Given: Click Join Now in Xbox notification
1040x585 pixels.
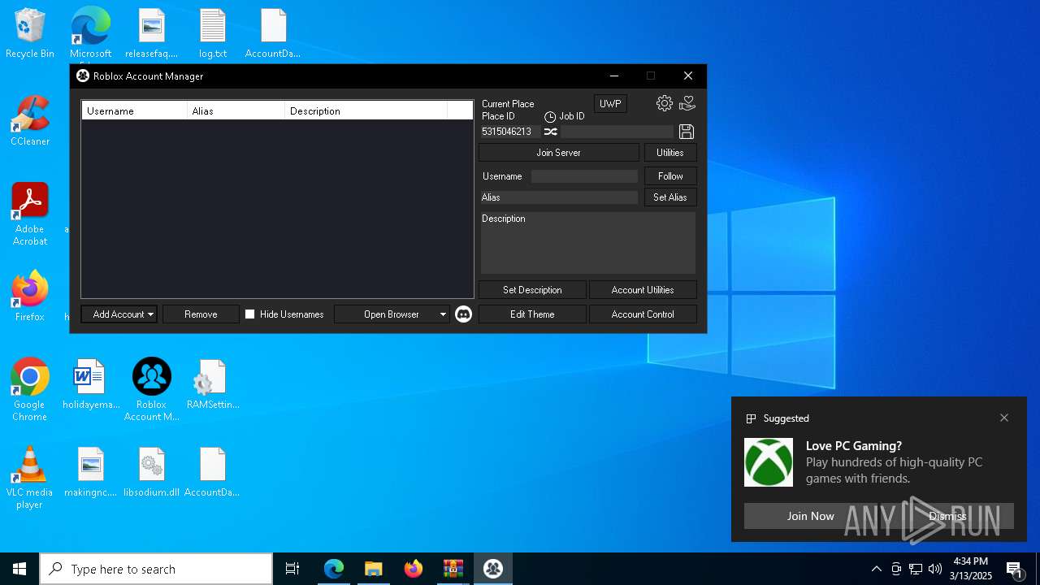Looking at the screenshot, I should coord(810,516).
